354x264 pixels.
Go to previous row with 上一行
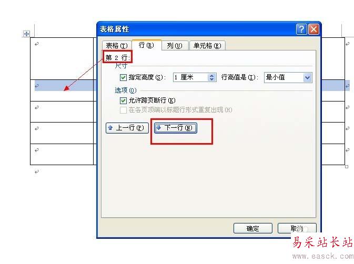coord(127,128)
